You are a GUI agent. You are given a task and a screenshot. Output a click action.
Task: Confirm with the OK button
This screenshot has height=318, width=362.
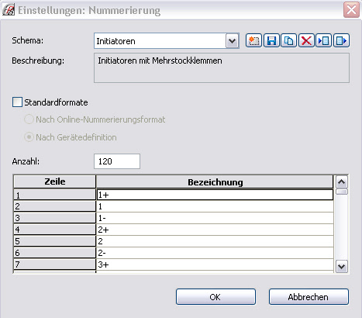(215, 297)
